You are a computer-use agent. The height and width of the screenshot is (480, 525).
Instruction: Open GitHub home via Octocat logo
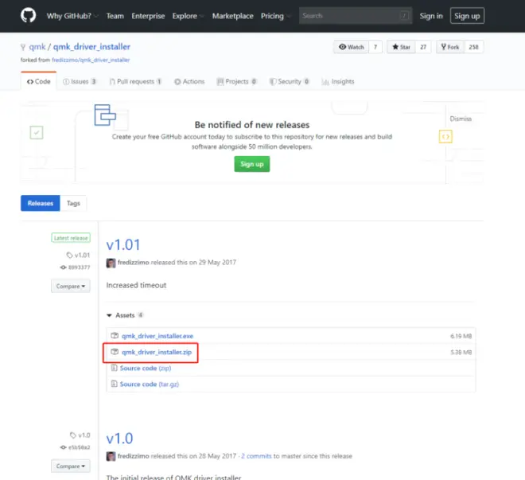[x=28, y=15]
